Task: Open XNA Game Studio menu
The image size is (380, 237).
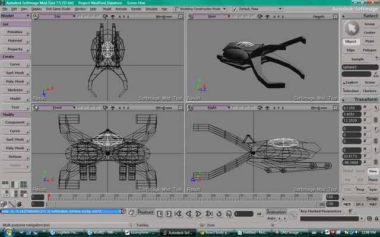Action: pyautogui.click(x=58, y=9)
